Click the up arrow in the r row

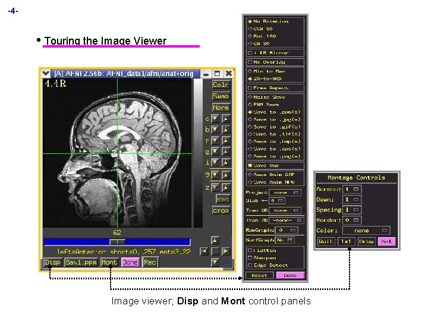[x=226, y=140]
